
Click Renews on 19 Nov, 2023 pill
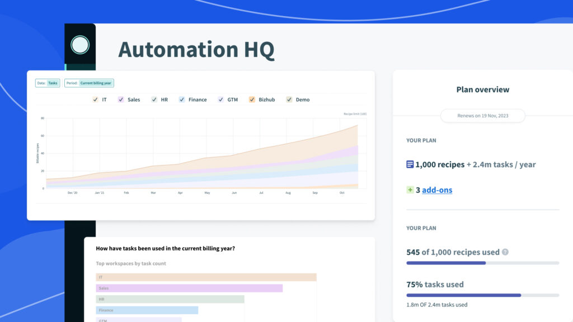[x=482, y=116]
